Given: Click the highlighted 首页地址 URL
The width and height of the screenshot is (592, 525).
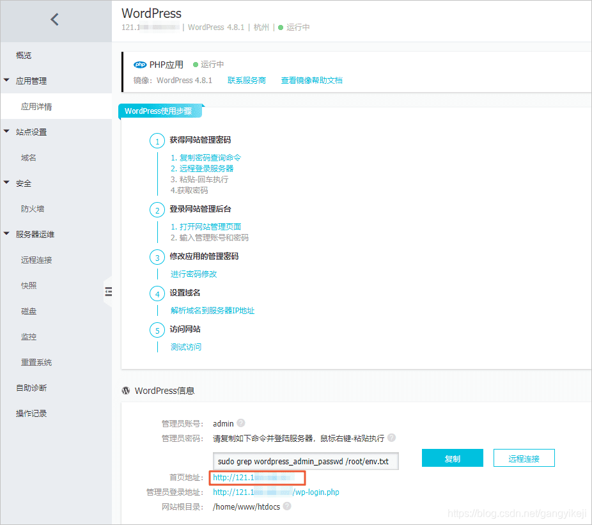Looking at the screenshot, I should [256, 477].
